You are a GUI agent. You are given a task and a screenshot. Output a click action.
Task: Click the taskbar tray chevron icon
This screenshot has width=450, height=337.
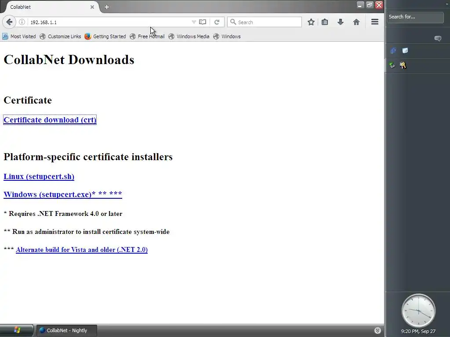pos(377,330)
